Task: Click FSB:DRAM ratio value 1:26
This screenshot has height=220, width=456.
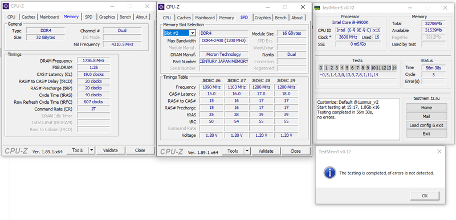Action: point(93,67)
